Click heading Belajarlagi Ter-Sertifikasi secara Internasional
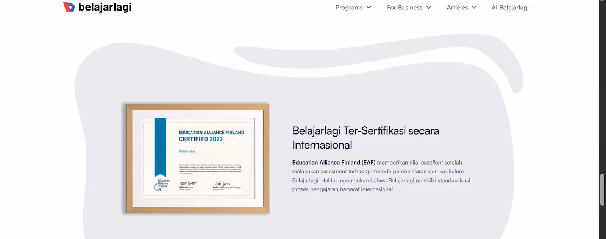Viewport: 606px width, 239px height. [365, 138]
